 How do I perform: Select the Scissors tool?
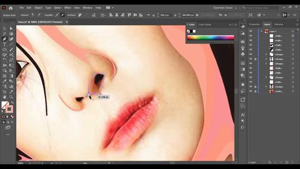pyautogui.click(x=11, y=55)
